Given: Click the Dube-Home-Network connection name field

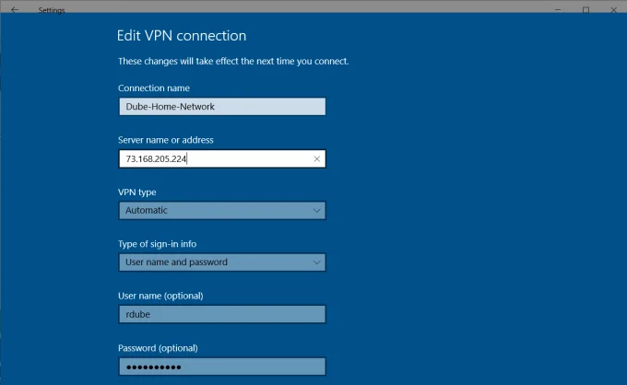Looking at the screenshot, I should point(222,107).
